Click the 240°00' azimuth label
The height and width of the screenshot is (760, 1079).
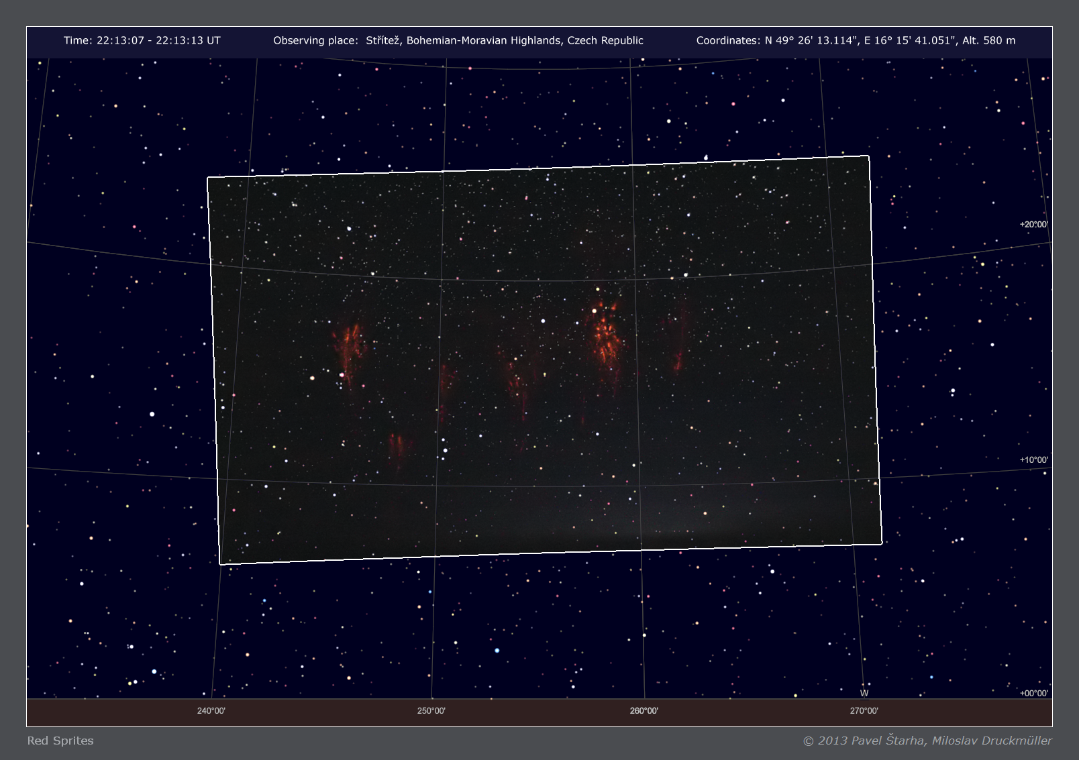click(211, 711)
